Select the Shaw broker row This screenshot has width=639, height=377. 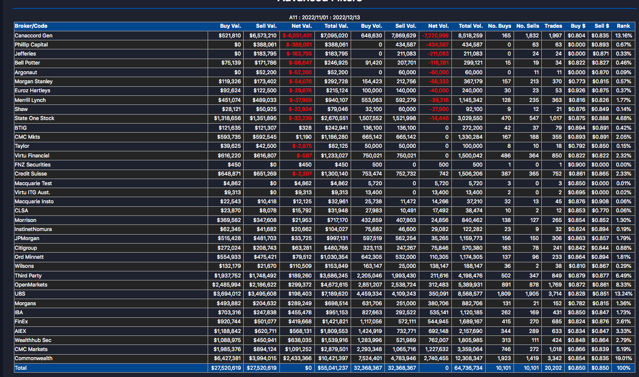tap(325, 109)
